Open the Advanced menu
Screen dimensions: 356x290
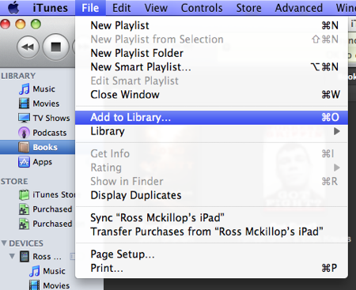click(299, 8)
